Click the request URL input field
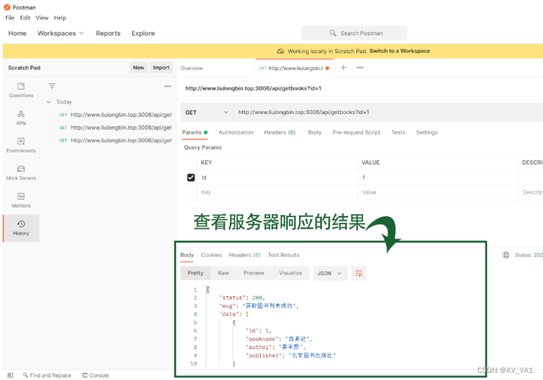Image resolution: width=543 pixels, height=380 pixels. coord(388,112)
